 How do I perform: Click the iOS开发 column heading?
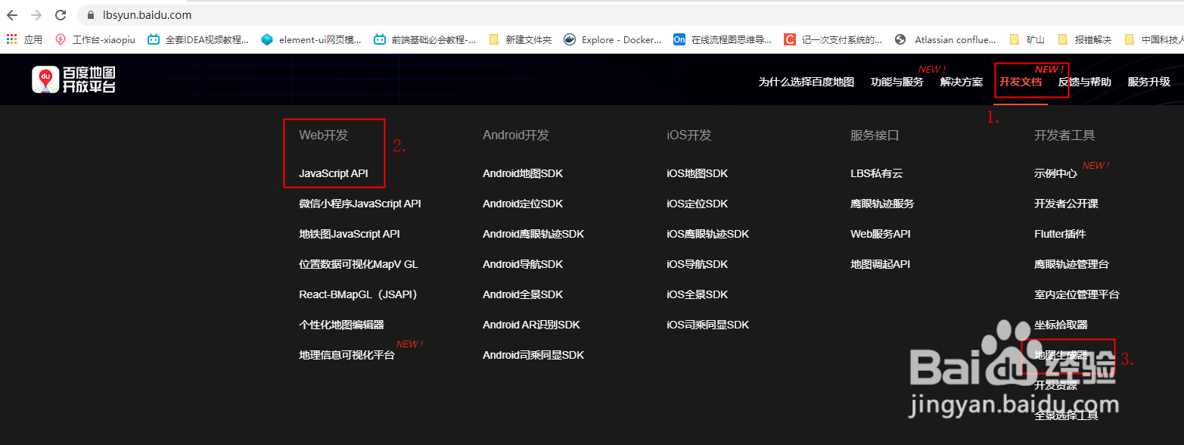coord(689,135)
